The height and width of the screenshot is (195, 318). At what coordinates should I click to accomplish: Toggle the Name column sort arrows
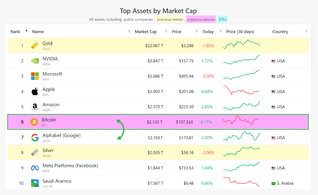[129, 31]
